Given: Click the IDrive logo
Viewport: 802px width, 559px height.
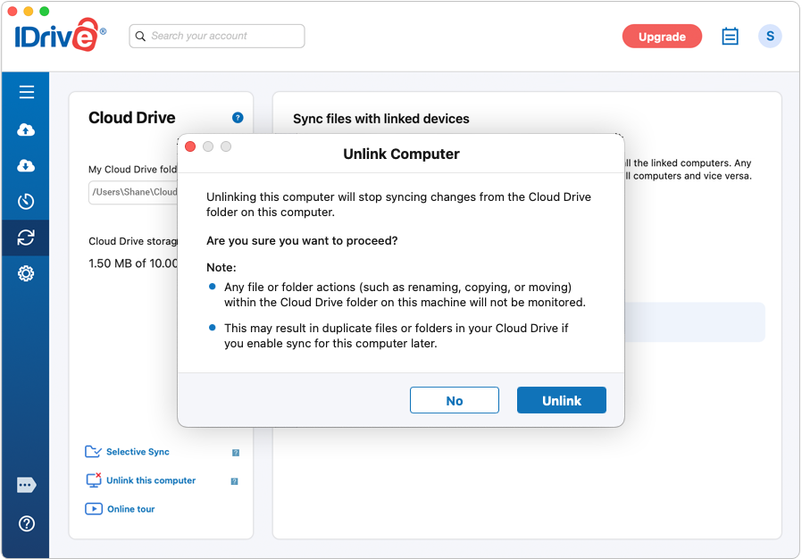Looking at the screenshot, I should click(x=61, y=35).
